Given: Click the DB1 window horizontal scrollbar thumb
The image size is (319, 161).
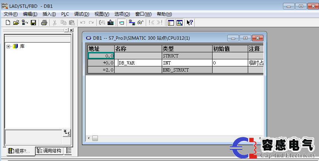Looking at the screenshot, I should click(x=95, y=138).
